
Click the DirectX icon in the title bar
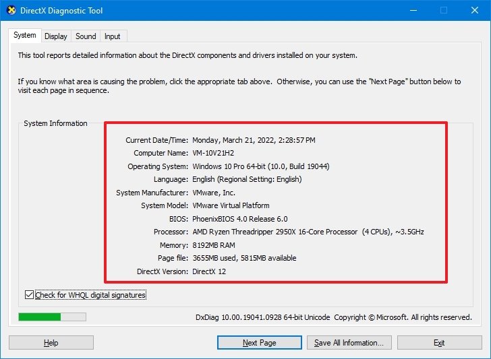11,10
